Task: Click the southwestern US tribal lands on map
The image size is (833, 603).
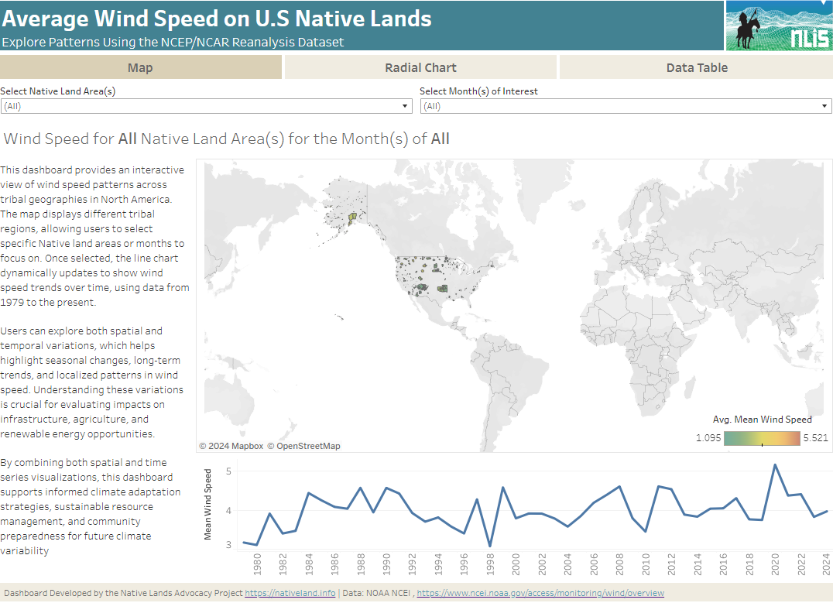Action: [x=422, y=288]
